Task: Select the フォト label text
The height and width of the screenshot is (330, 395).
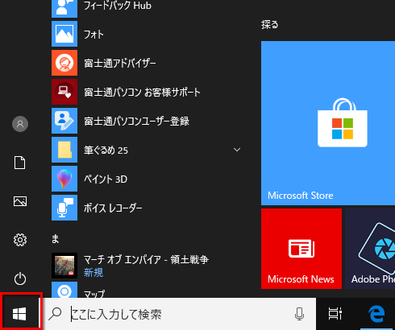Action: 94,35
